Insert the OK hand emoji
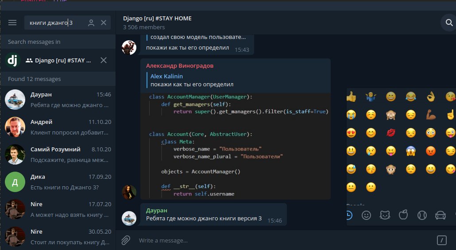 click(431, 96)
